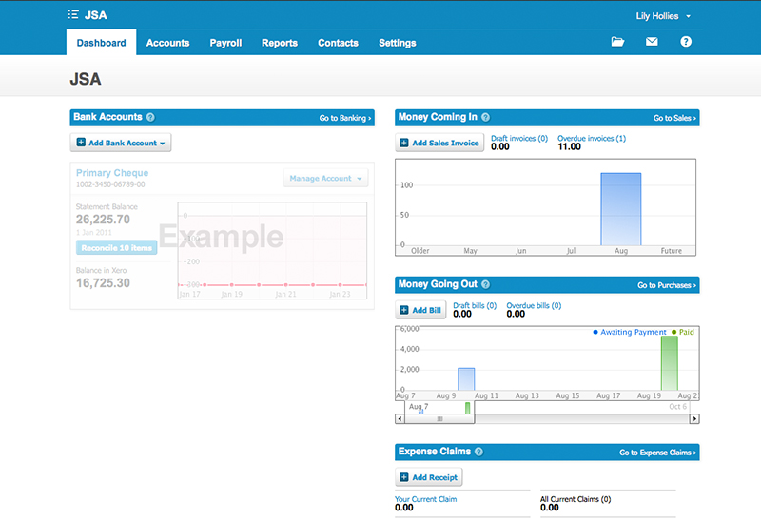Click All Current Claims (0) label
761x520 pixels.
click(x=576, y=499)
